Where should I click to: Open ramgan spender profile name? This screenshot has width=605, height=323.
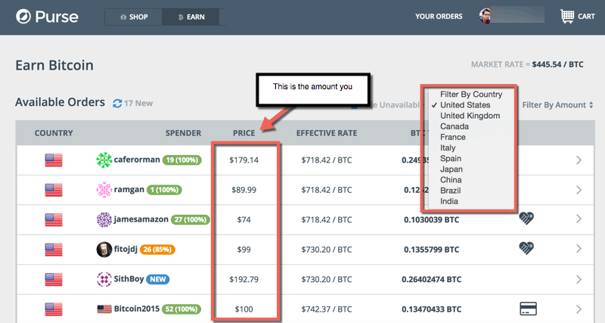[x=129, y=189]
